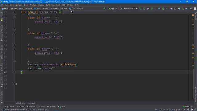The height and width of the screenshot is (111, 197).
Task: Open the Xiaomi Redmi 7 device dropdown
Action: coord(128,9)
